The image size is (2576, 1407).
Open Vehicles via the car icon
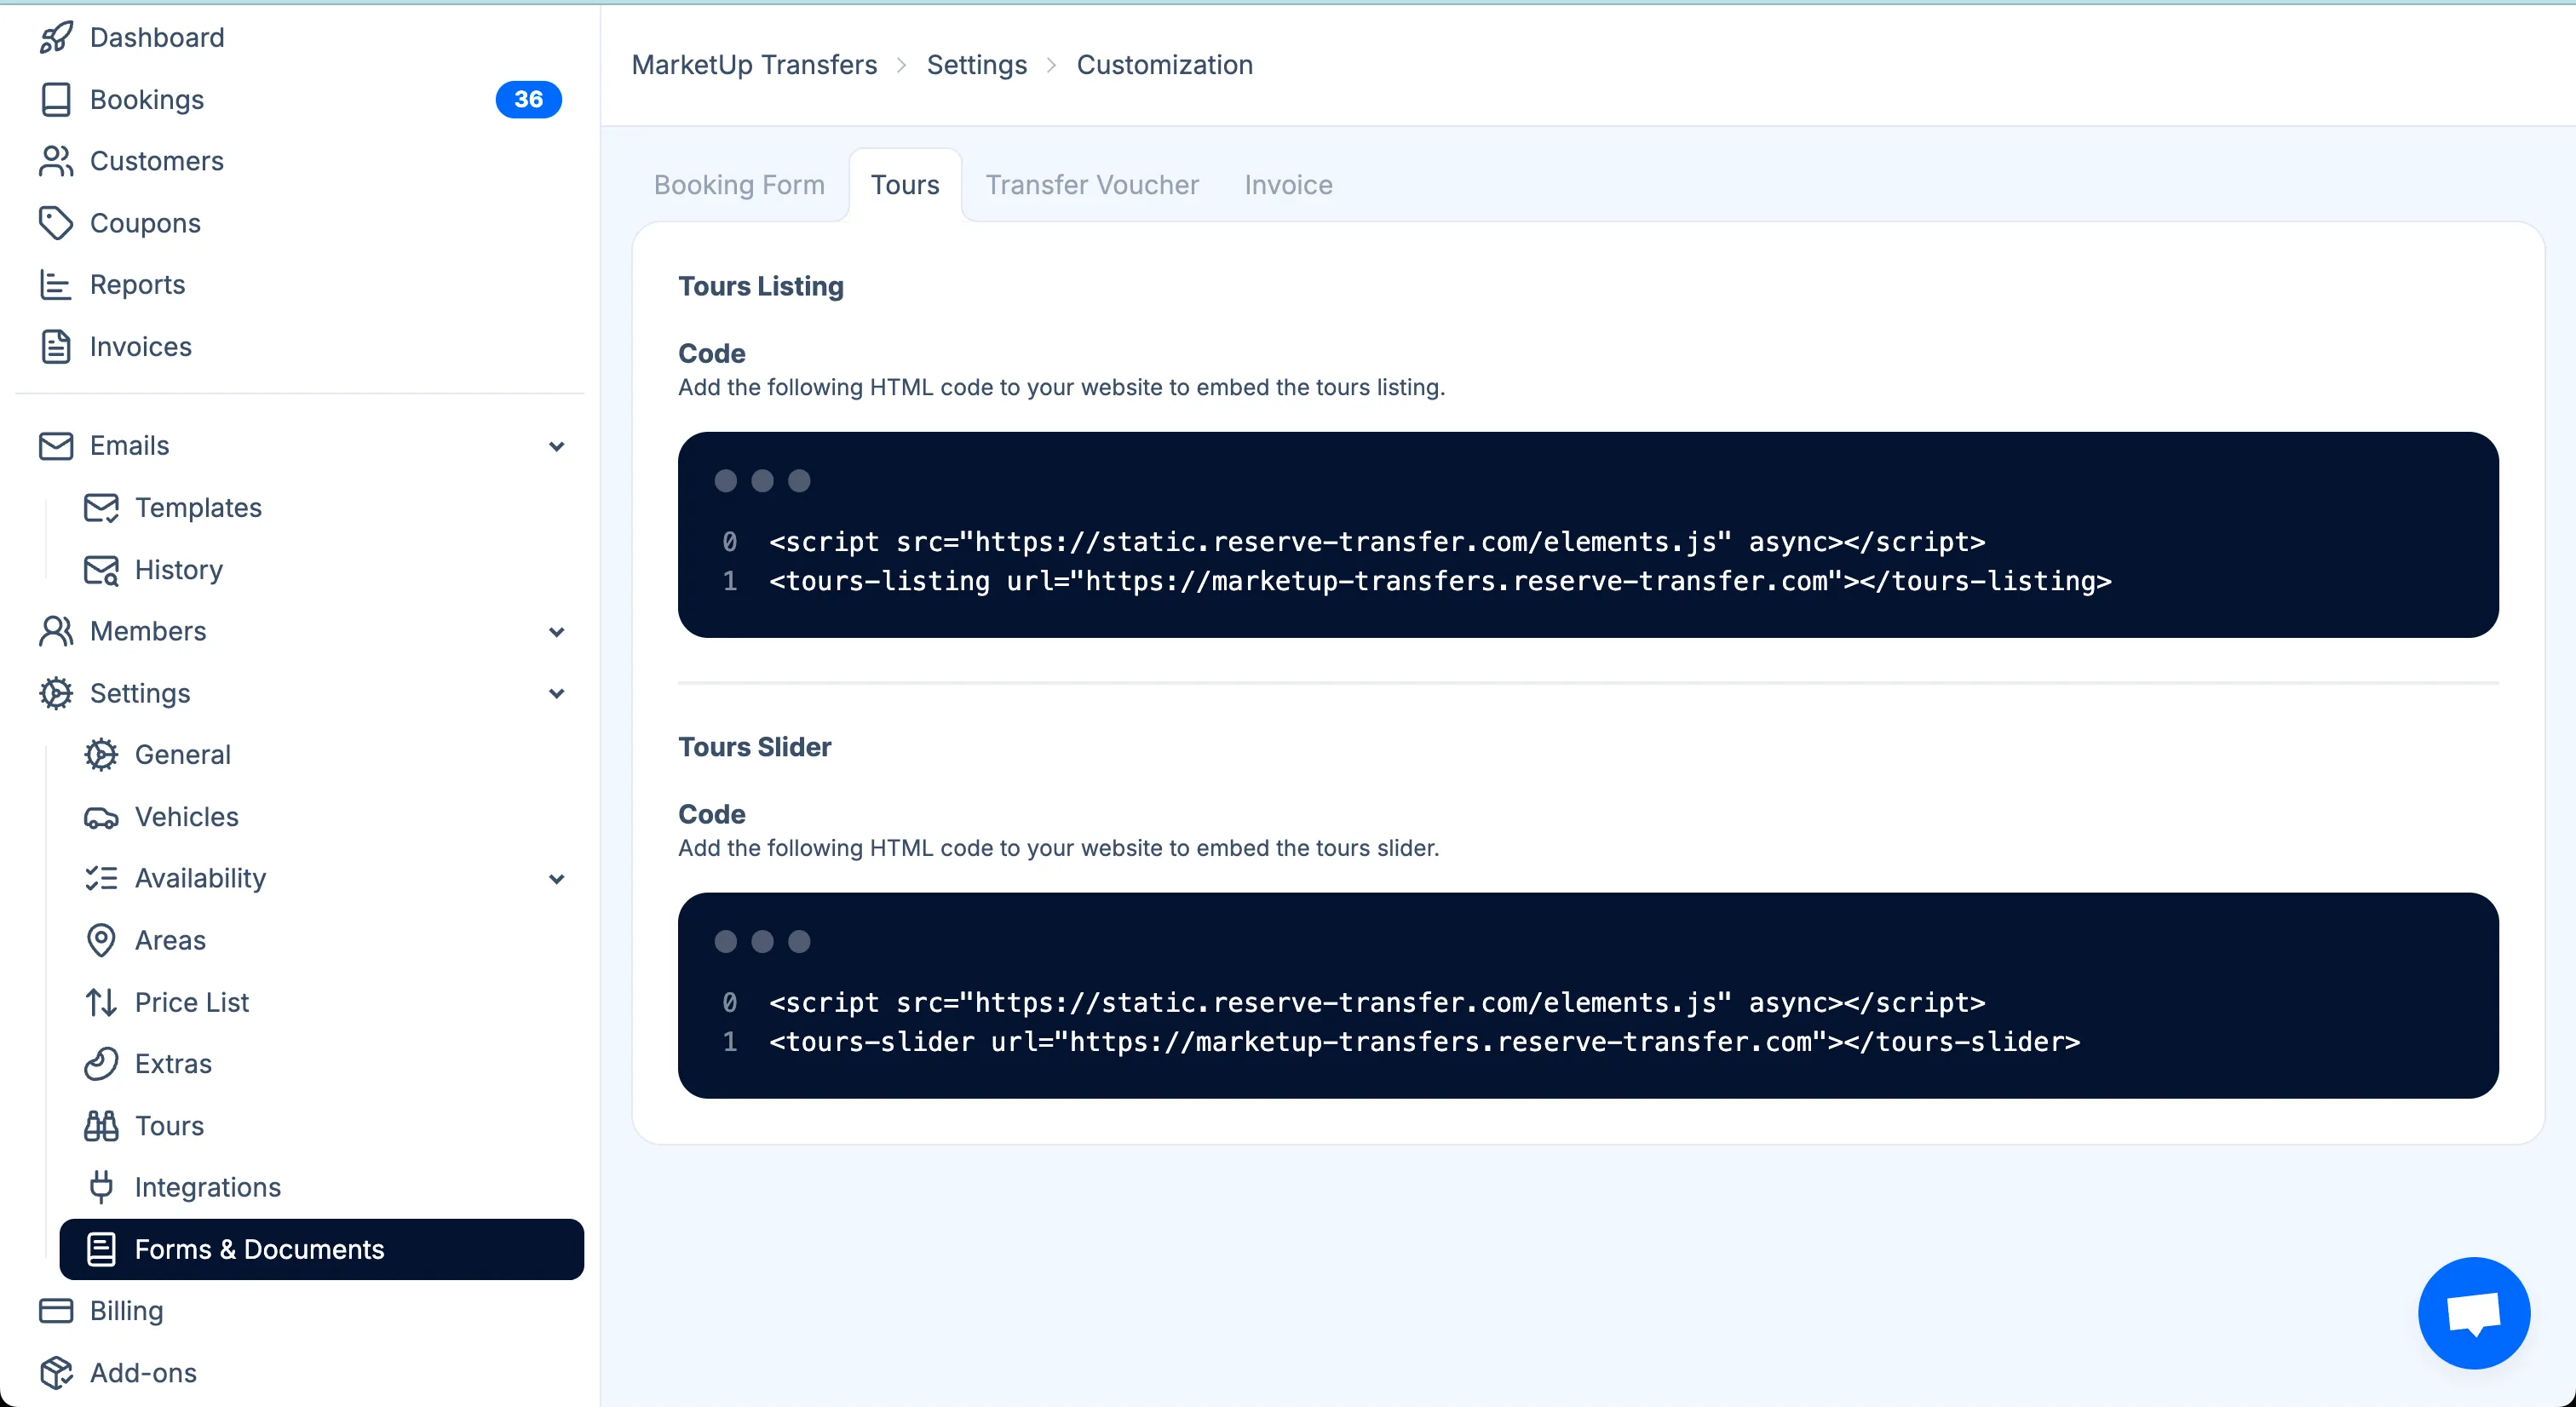tap(101, 817)
